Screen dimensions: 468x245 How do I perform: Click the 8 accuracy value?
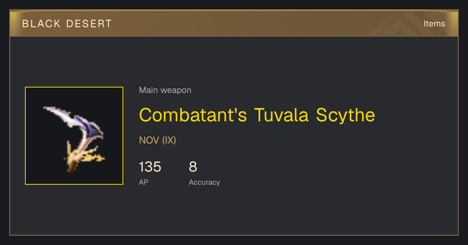[x=193, y=167]
